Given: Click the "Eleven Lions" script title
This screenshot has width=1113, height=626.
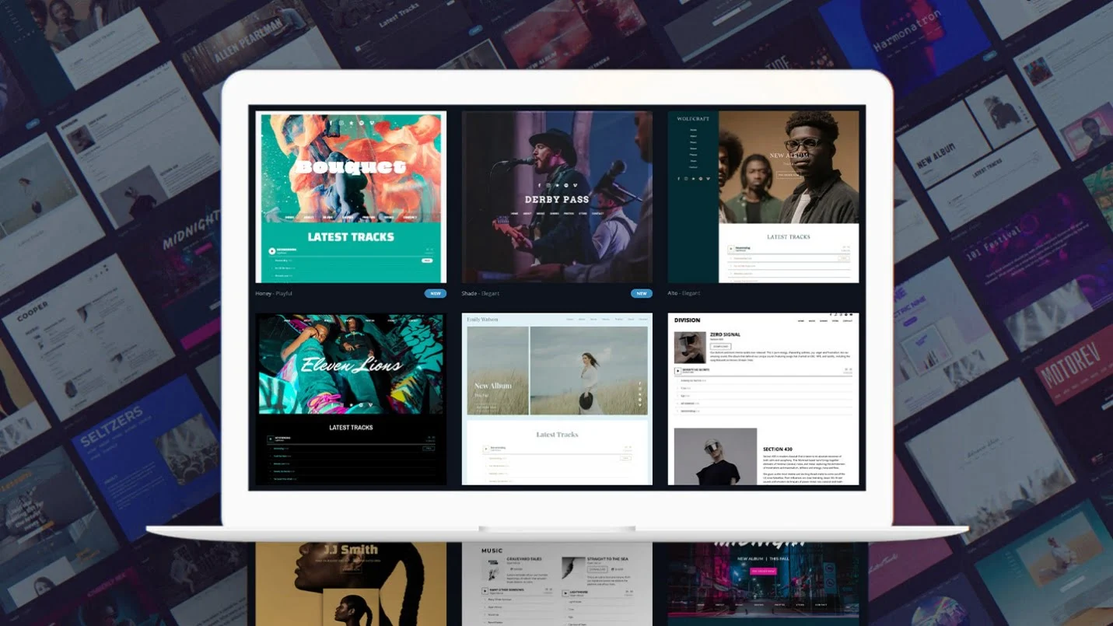Looking at the screenshot, I should tap(352, 364).
